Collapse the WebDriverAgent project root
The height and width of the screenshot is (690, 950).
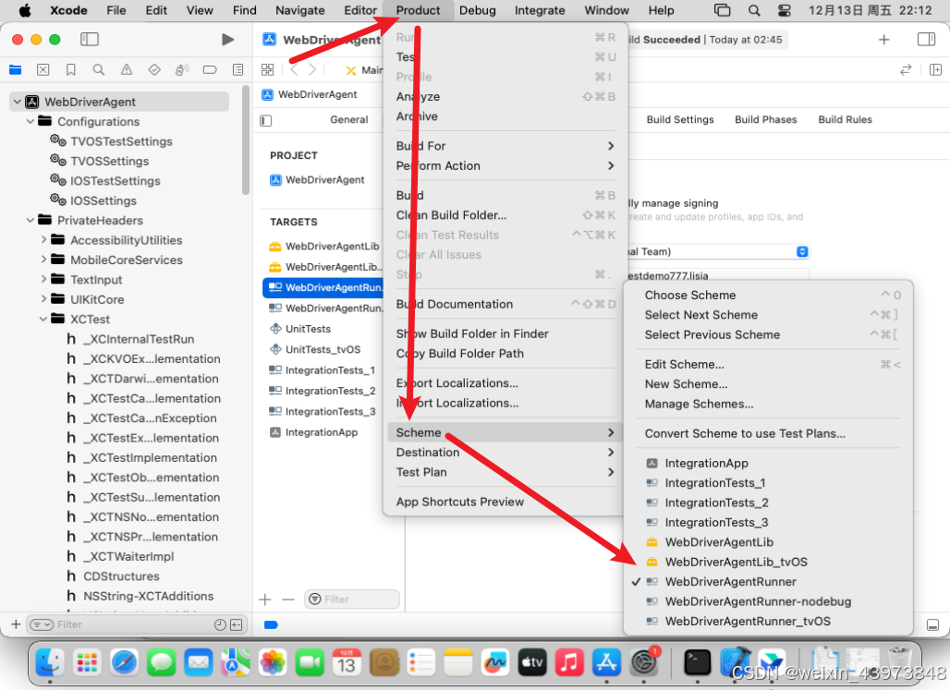click(17, 102)
